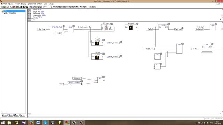The image size is (223, 125).
Task: Open the Файл menu
Action: (x=5, y=4)
